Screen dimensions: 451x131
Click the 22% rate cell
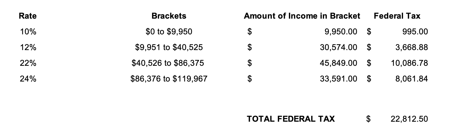(28, 63)
